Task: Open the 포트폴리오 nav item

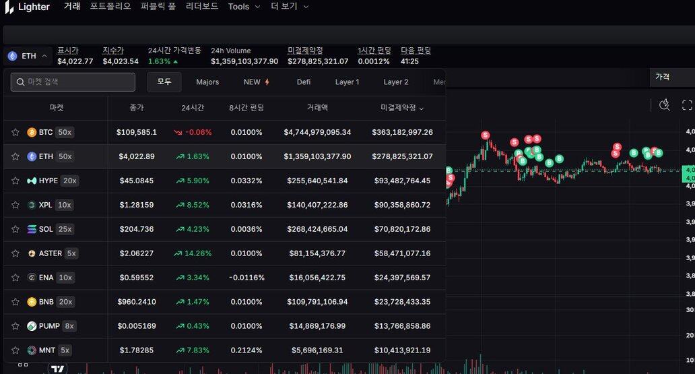Action: click(x=110, y=6)
